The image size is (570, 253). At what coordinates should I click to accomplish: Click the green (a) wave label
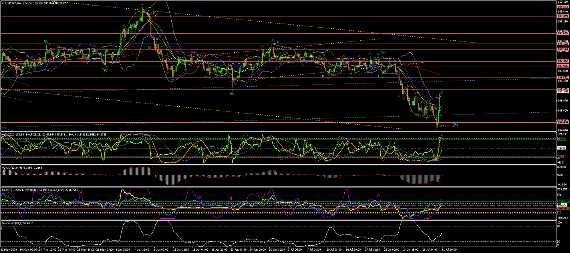pyautogui.click(x=46, y=41)
